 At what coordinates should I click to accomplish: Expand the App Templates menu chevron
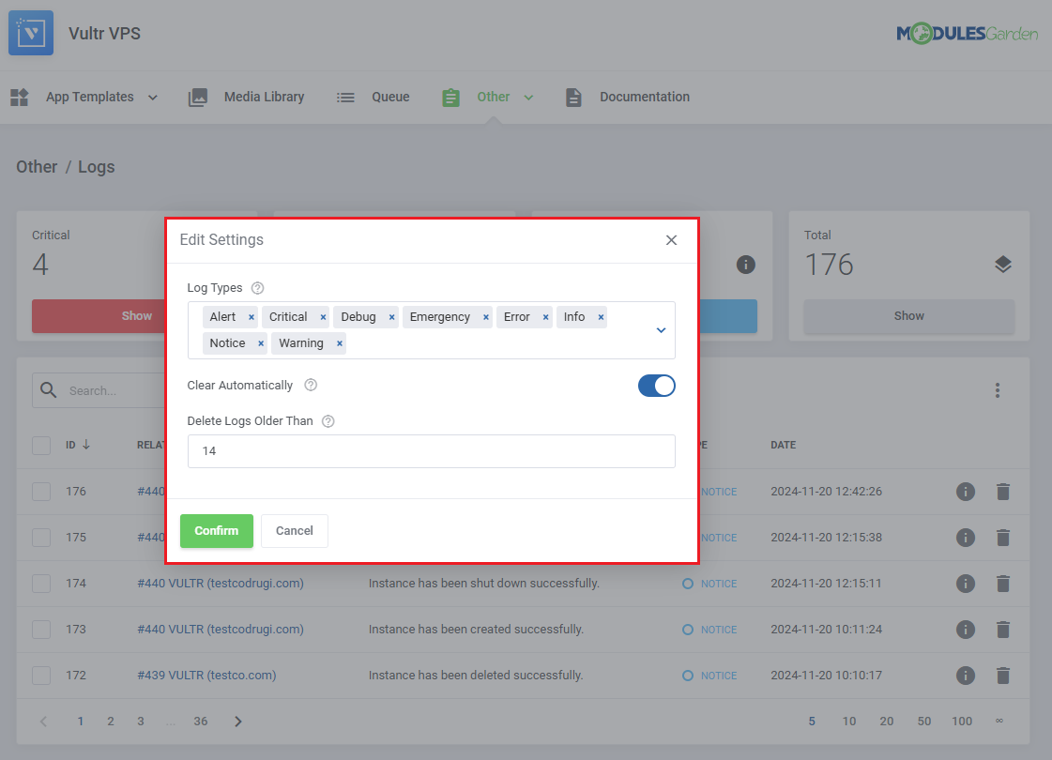[153, 98]
